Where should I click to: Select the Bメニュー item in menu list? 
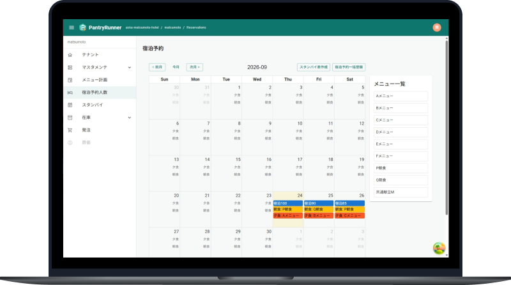[400, 108]
